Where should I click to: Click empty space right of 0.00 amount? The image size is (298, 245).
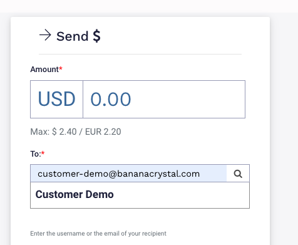(x=188, y=99)
